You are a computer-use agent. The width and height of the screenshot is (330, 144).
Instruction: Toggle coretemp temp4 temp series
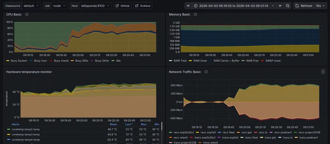(26, 140)
